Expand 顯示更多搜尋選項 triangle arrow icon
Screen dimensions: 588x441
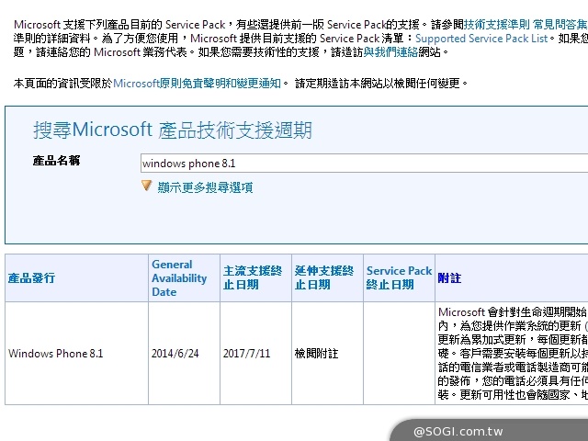pyautogui.click(x=147, y=186)
